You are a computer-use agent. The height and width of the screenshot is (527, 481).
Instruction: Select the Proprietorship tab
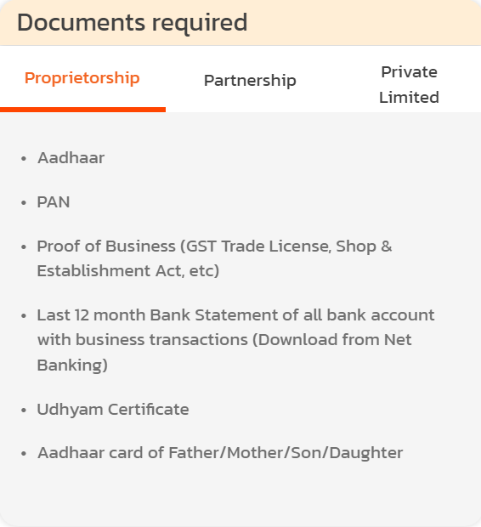82,78
